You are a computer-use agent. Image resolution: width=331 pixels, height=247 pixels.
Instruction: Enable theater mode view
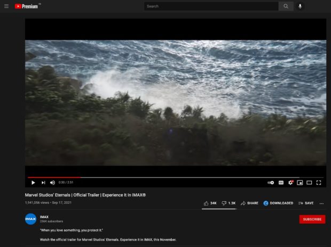point(309,183)
